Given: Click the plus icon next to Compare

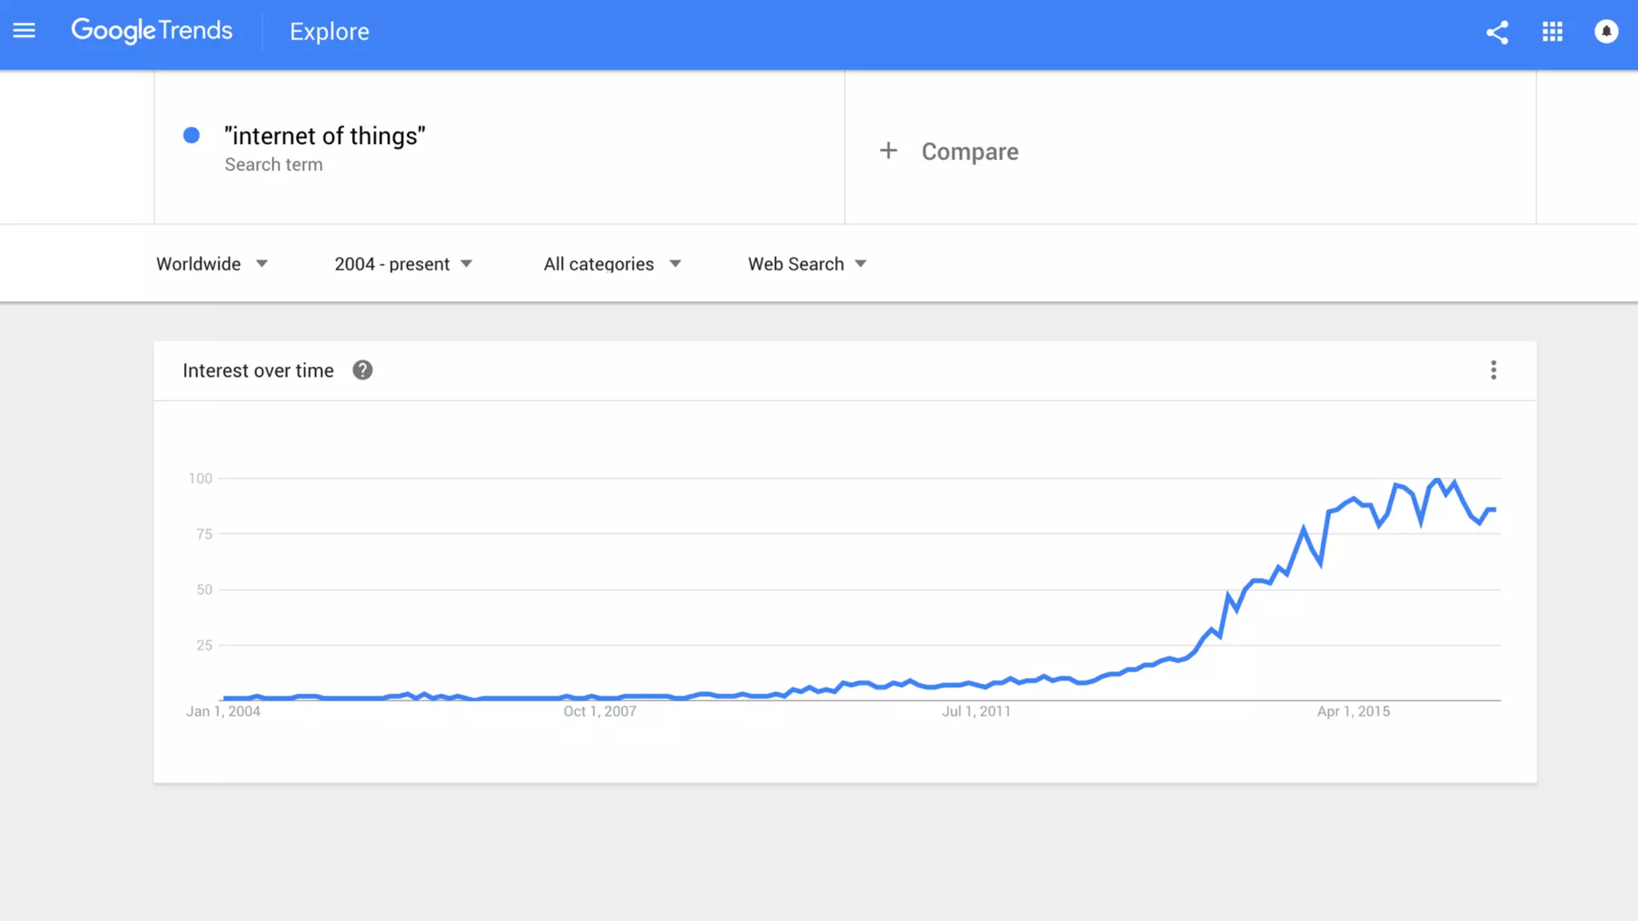Looking at the screenshot, I should (888, 151).
